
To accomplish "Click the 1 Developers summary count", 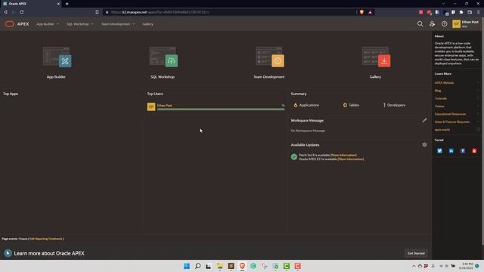I will coord(394,105).
